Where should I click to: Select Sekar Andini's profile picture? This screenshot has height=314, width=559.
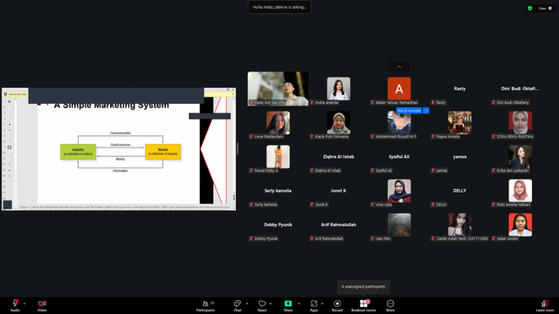pyautogui.click(x=521, y=225)
